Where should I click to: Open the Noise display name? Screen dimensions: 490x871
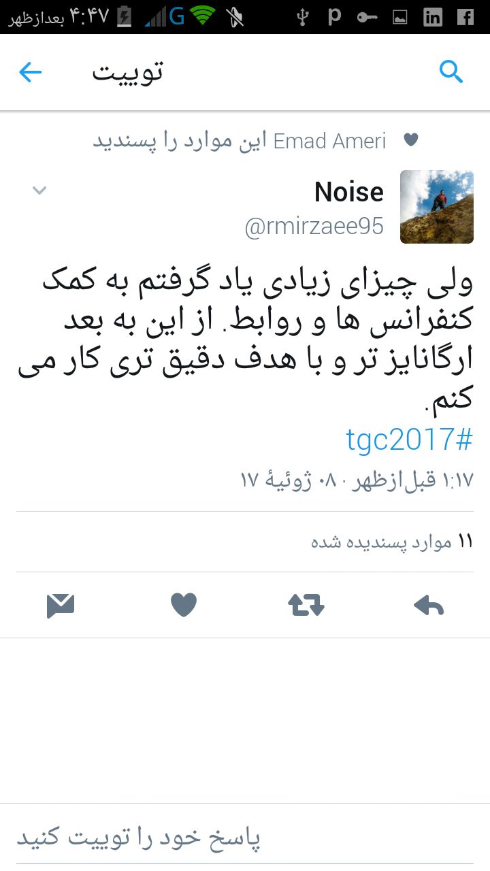[x=349, y=193]
